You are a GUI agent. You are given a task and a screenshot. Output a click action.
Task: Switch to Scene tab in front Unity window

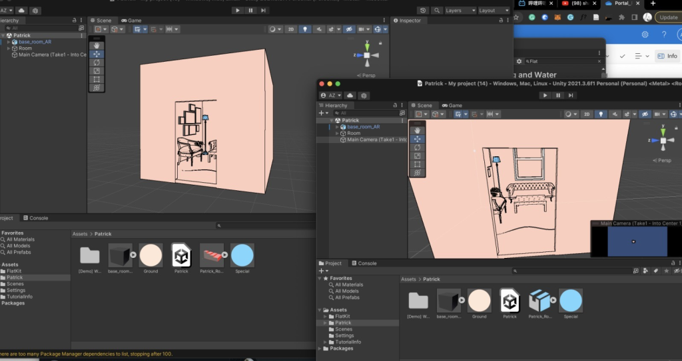422,106
